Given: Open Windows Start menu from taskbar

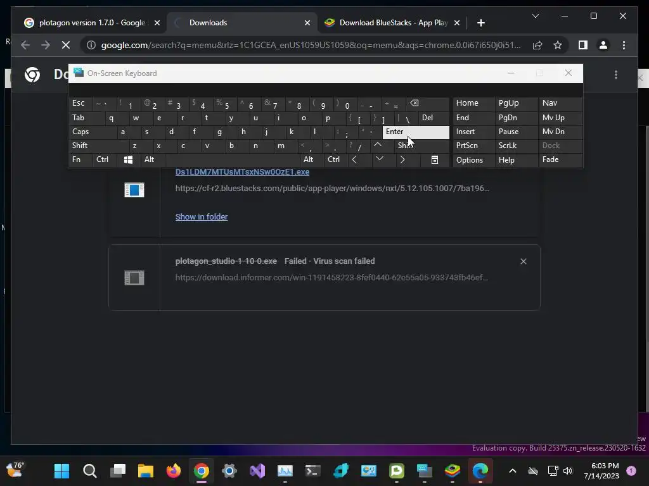Looking at the screenshot, I should coord(61,471).
